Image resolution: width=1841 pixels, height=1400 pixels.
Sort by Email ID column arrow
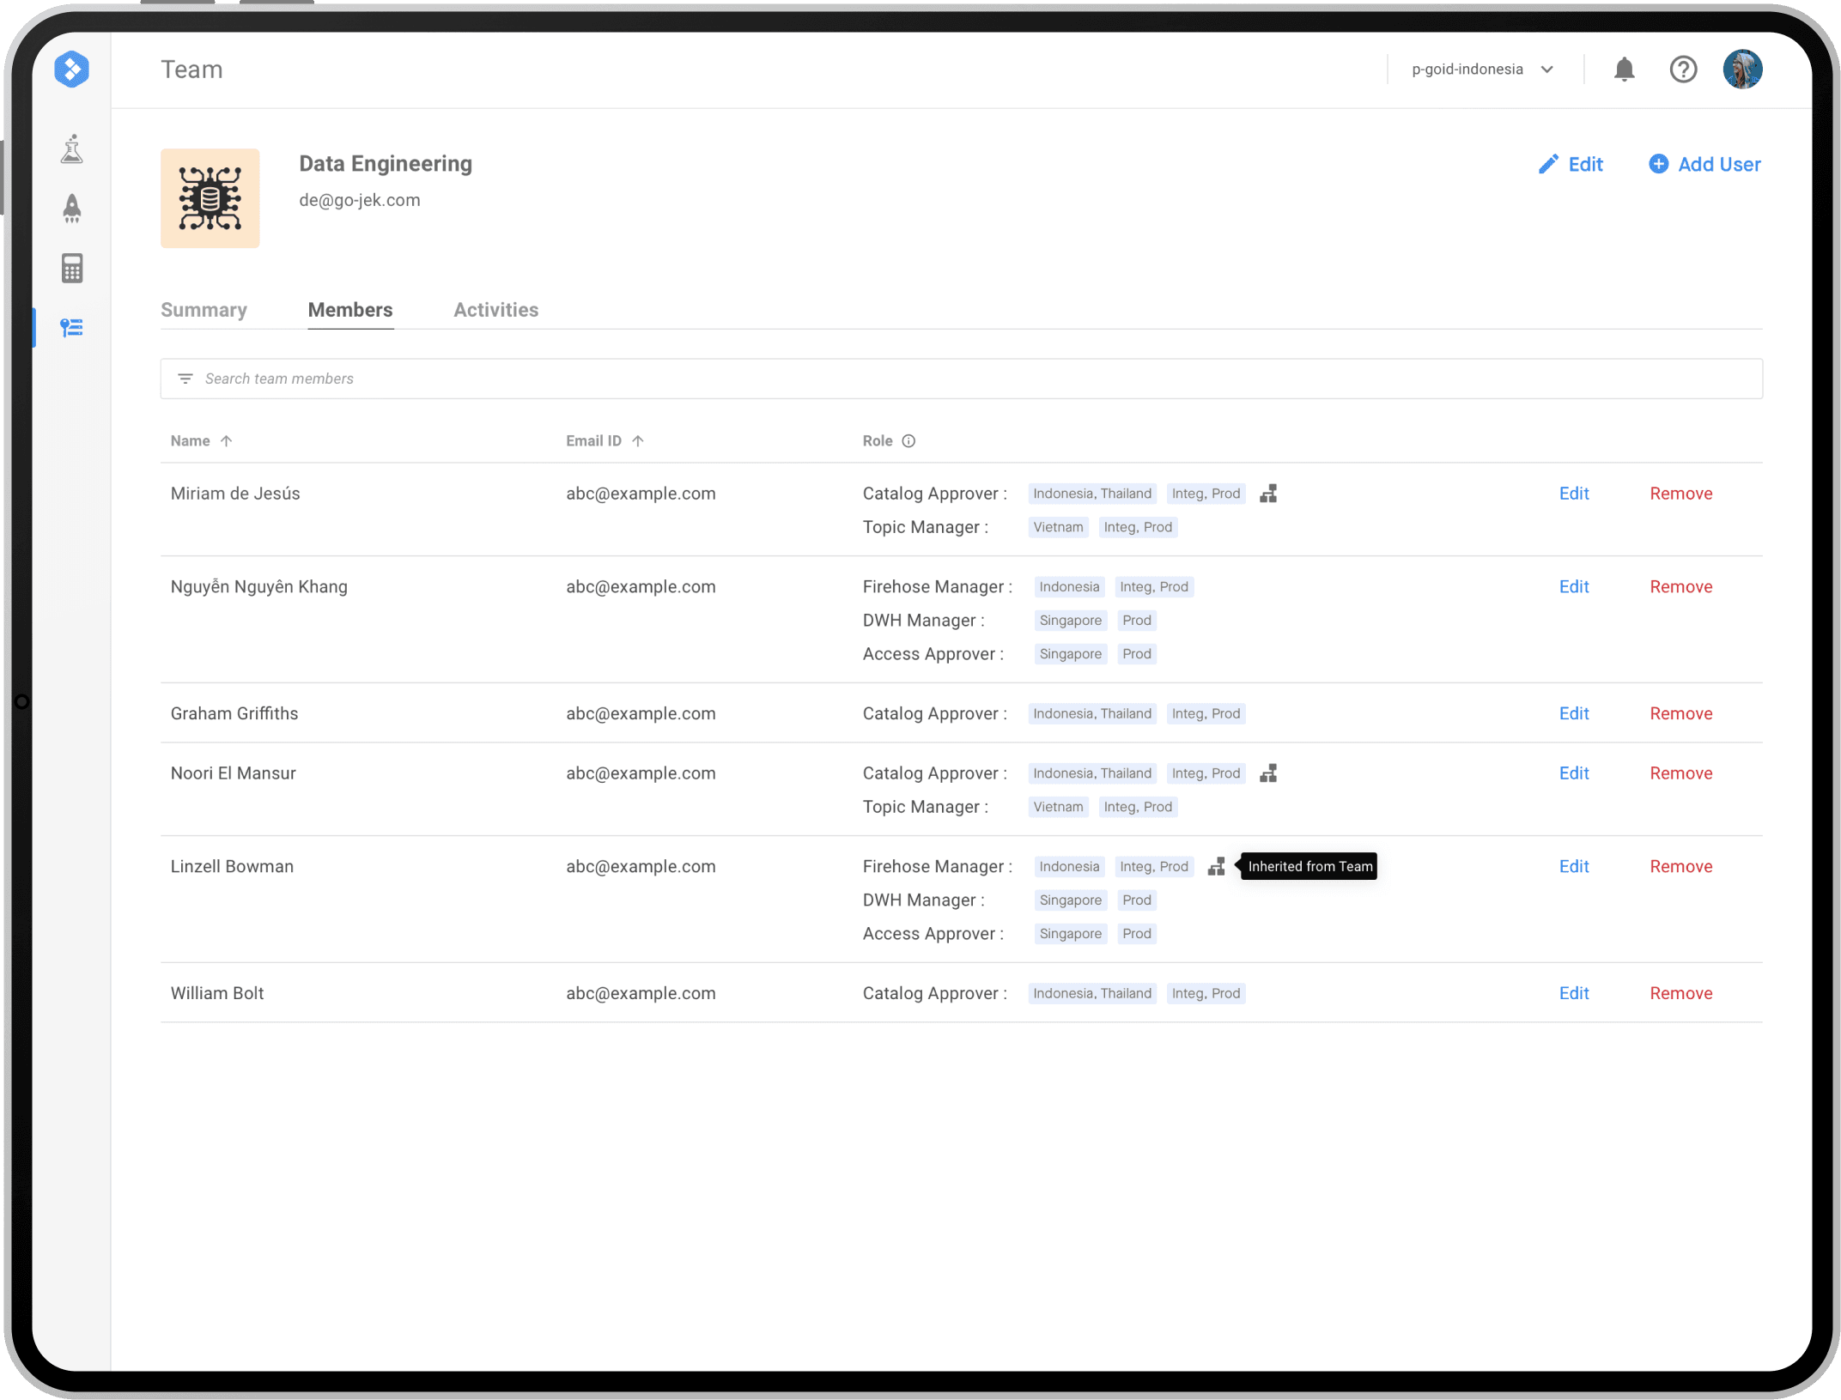[638, 441]
